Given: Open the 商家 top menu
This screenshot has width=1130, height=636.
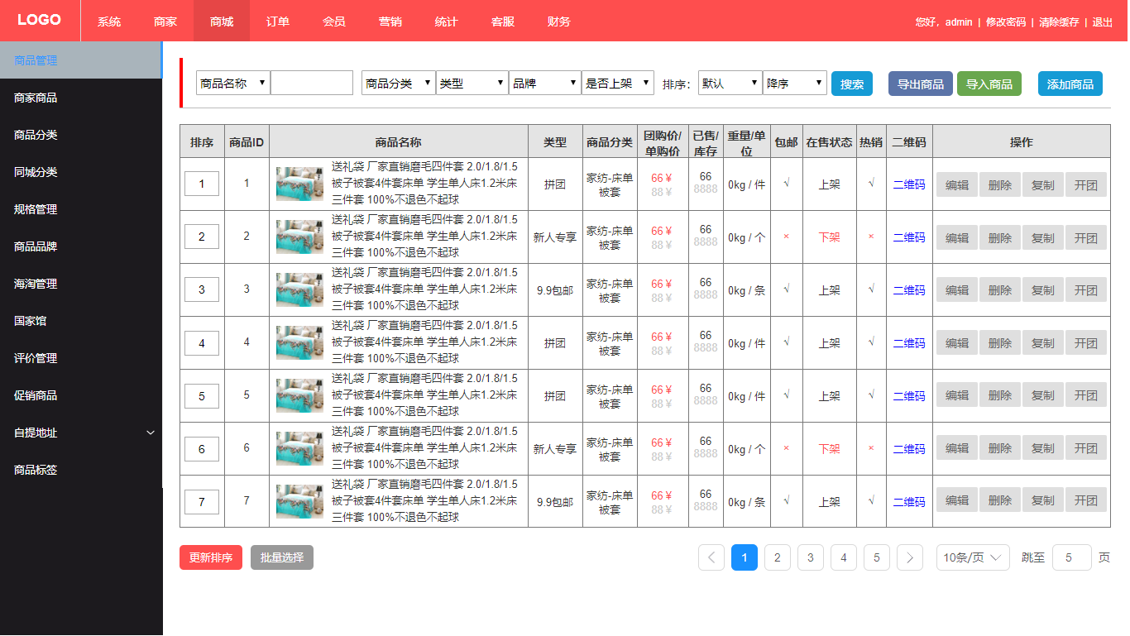Looking at the screenshot, I should coord(165,21).
